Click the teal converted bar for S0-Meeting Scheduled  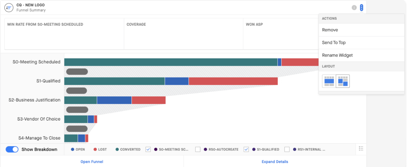[x=171, y=62]
